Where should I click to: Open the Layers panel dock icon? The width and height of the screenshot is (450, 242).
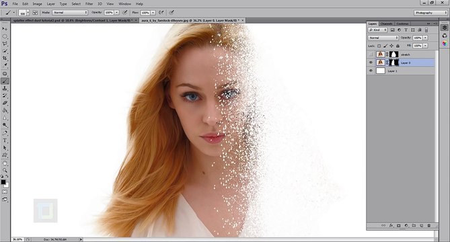[444, 28]
